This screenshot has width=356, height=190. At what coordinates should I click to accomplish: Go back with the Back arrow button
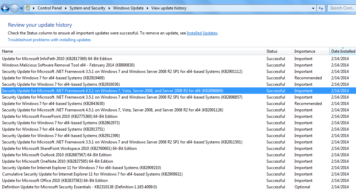point(5,8)
